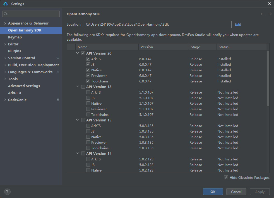Viewport: 274px width, 198px height.
Task: Check the API Version 14 checkbox
Action: [83, 153]
